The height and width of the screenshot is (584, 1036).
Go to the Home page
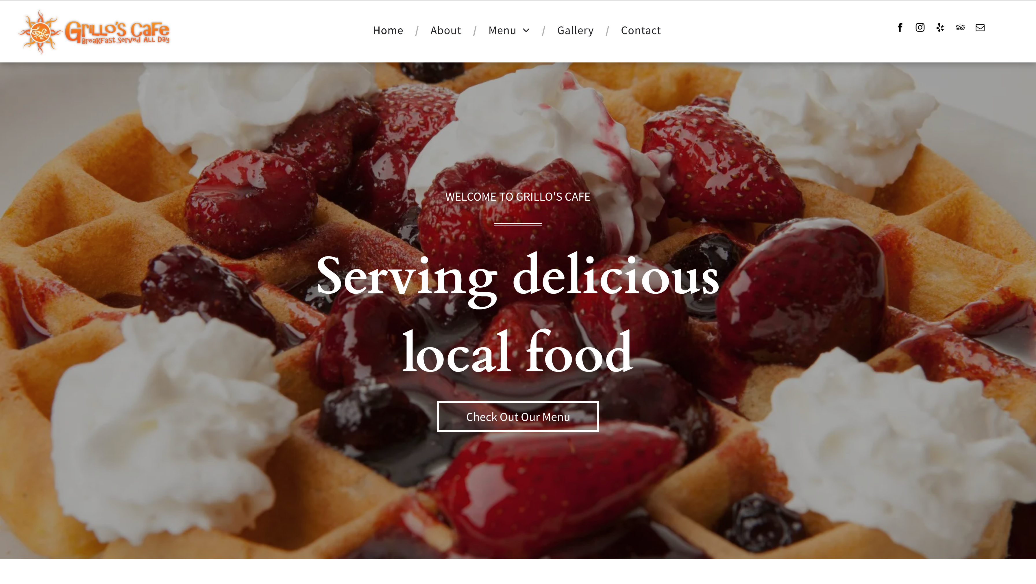pos(388,30)
